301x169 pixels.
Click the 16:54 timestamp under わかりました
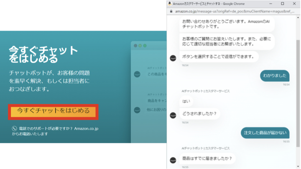tap(286, 84)
